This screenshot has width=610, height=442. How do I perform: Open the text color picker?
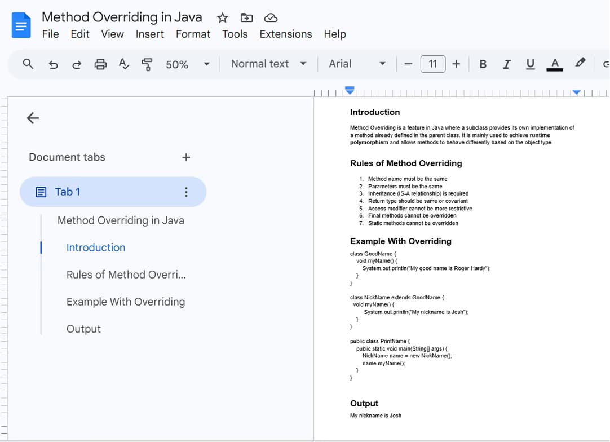[555, 64]
